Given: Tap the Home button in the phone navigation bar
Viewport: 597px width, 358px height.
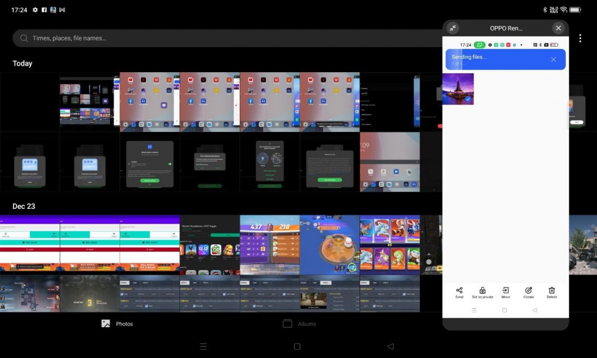Looking at the screenshot, I should [x=504, y=310].
